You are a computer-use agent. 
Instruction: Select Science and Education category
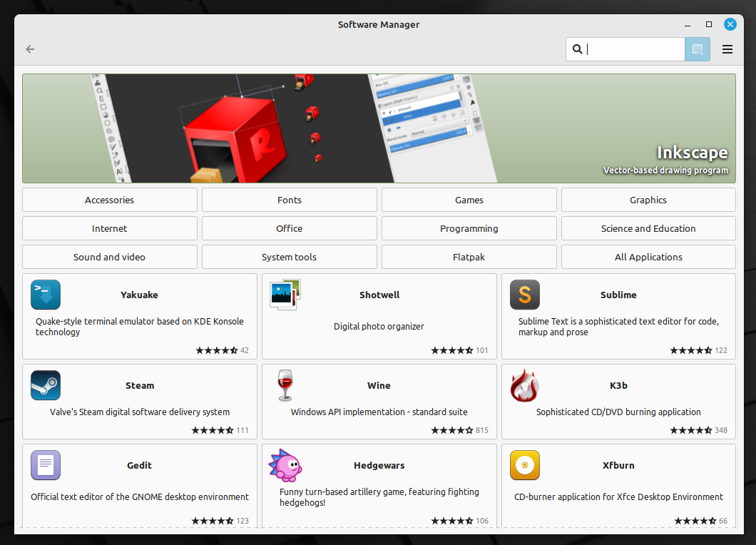pos(648,228)
